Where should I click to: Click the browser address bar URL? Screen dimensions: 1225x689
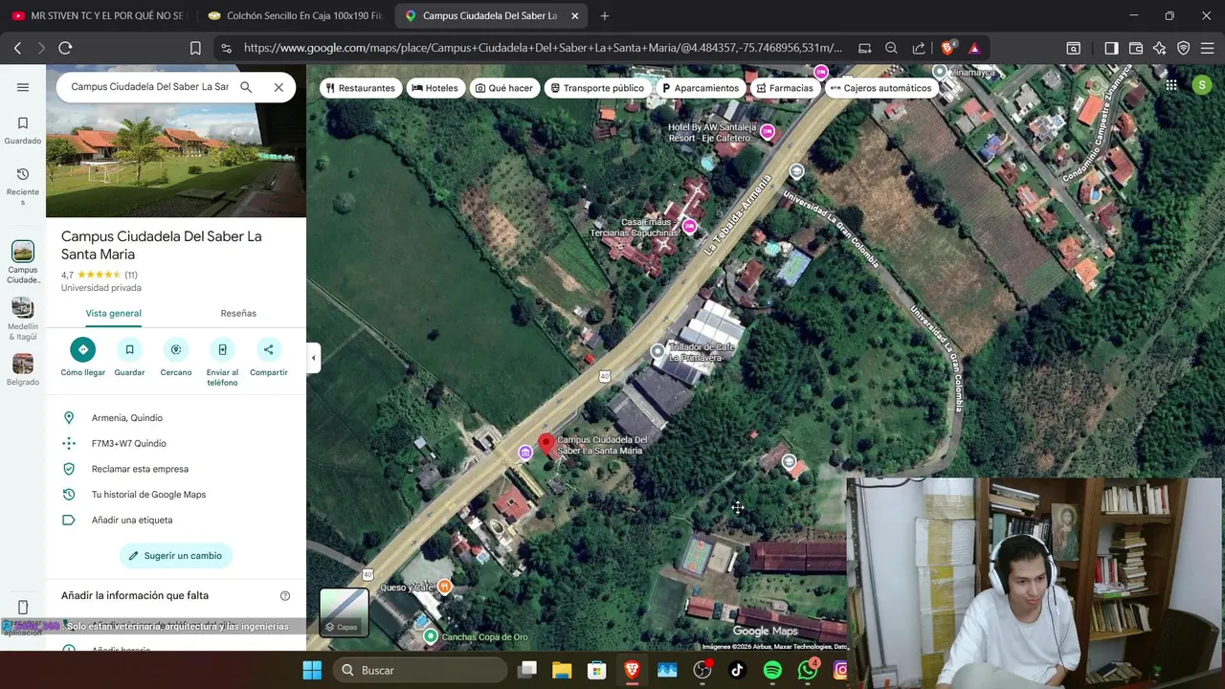pyautogui.click(x=543, y=48)
